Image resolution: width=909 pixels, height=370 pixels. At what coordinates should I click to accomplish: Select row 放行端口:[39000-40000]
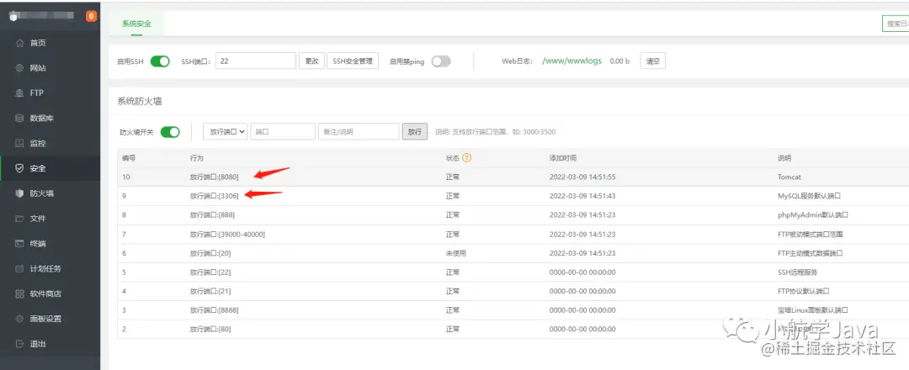click(513, 234)
